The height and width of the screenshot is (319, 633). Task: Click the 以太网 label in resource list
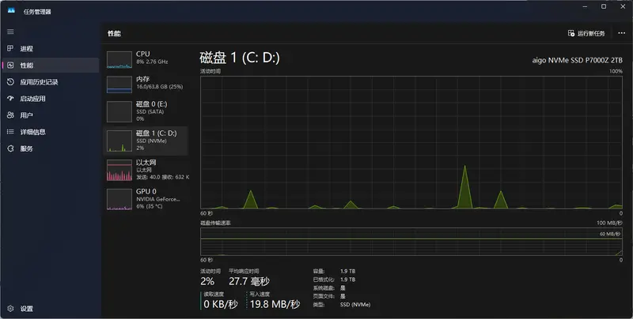click(x=146, y=163)
